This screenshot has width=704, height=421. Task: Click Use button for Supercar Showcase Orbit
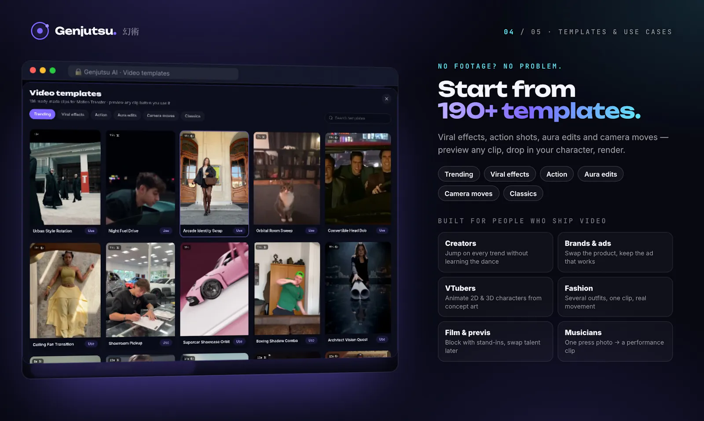[x=239, y=341]
